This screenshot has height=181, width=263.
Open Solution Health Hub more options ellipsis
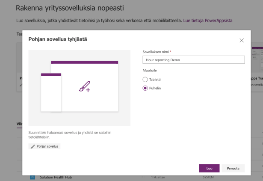coord(142,177)
